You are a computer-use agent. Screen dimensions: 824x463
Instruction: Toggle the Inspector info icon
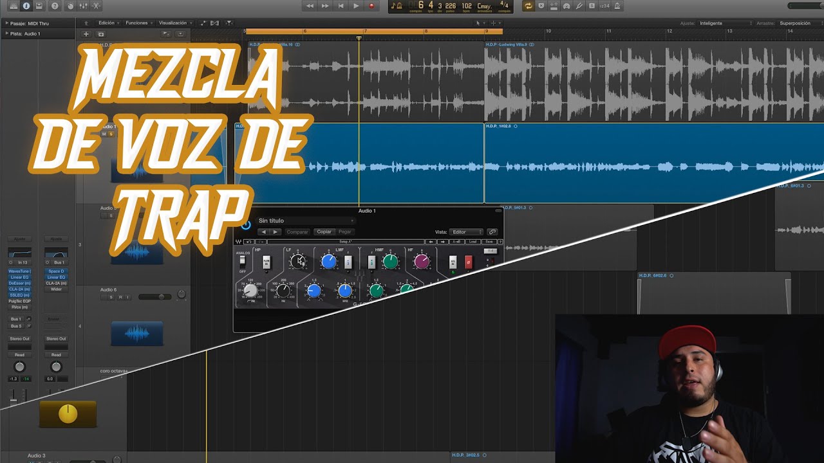(x=26, y=6)
